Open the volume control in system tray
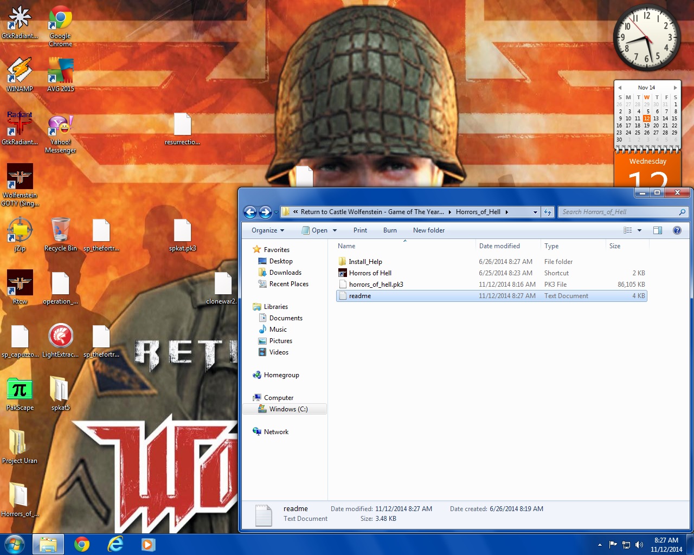Image resolution: width=694 pixels, height=555 pixels. 639,545
